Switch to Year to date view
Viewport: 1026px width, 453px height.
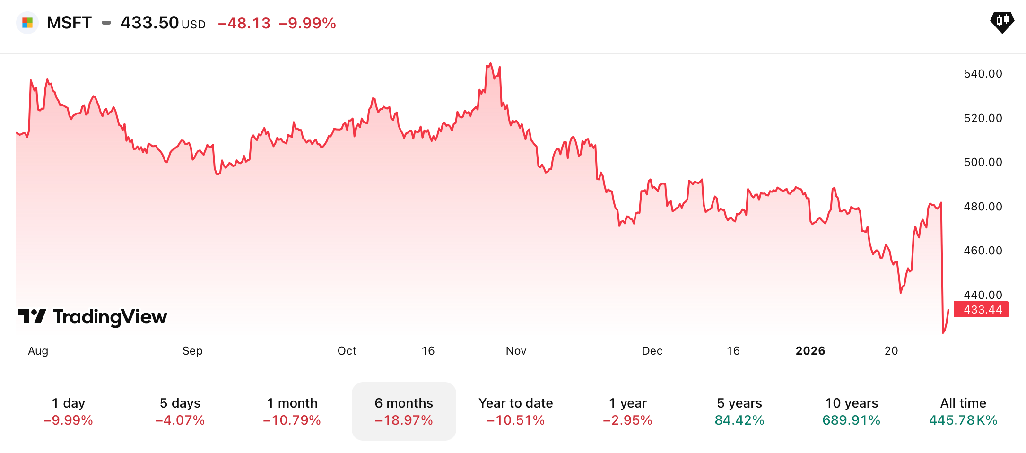(x=516, y=411)
